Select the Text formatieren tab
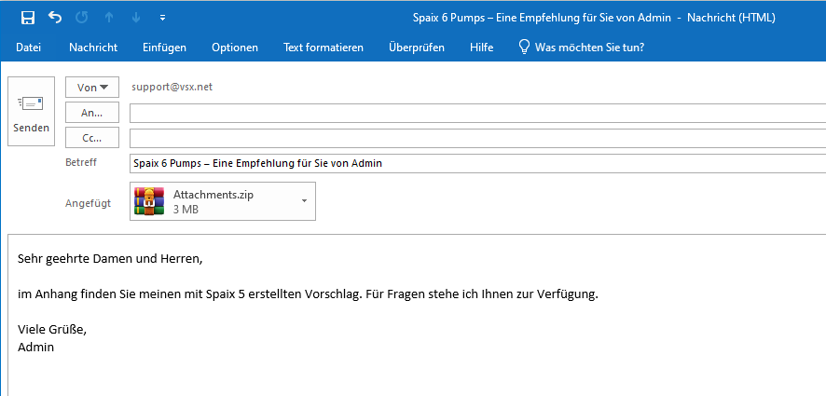 click(324, 48)
